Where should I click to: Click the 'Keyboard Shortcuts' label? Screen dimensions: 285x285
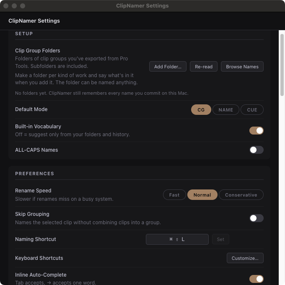click(x=39, y=258)
